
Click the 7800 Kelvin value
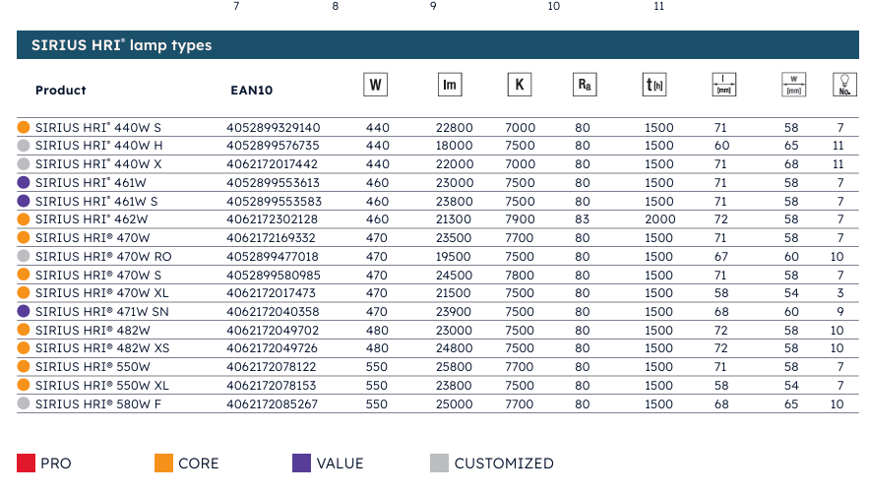520,275
